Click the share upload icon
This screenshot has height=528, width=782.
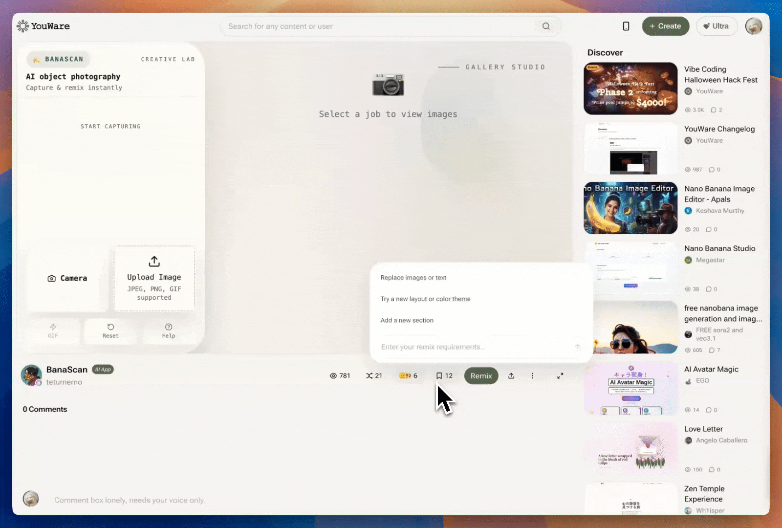click(x=511, y=375)
